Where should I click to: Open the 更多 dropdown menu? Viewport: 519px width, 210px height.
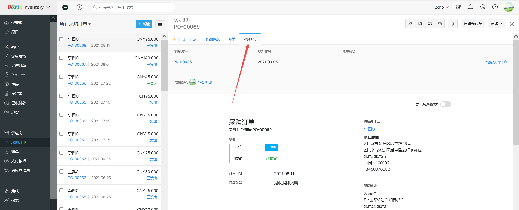click(x=497, y=24)
